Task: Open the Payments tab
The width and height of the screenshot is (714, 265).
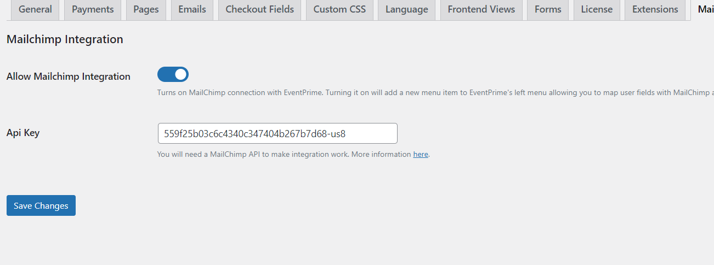Action: click(93, 10)
